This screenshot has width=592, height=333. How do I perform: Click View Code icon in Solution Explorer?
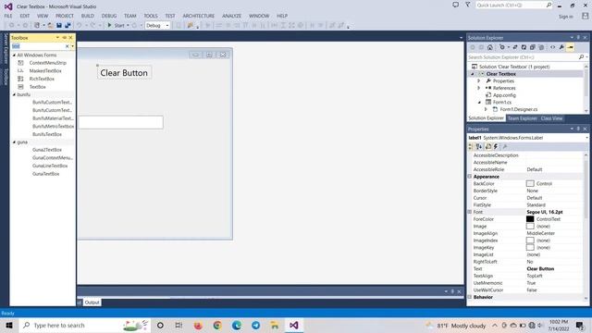pos(553,47)
